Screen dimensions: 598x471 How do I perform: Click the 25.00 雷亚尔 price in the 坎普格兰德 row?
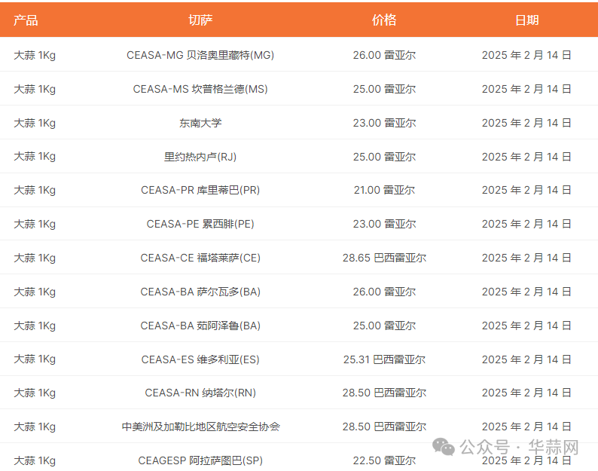click(384, 90)
